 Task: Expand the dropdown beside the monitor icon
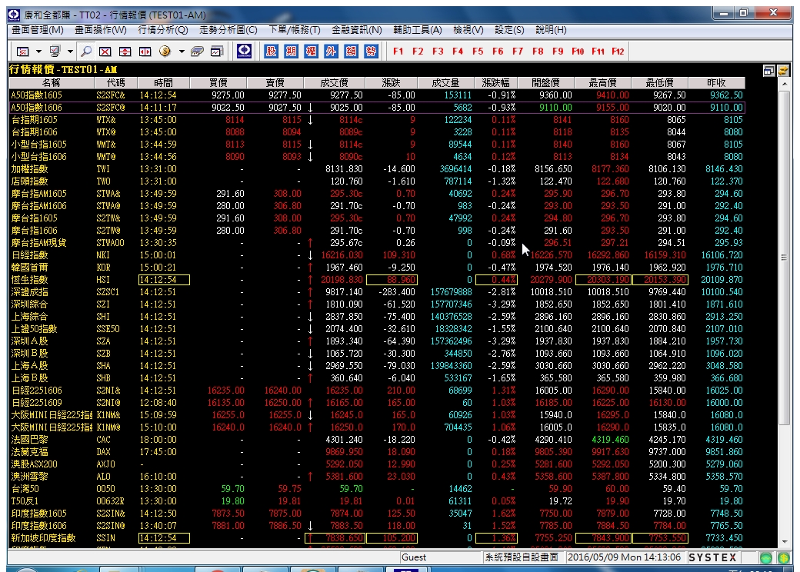coord(70,52)
